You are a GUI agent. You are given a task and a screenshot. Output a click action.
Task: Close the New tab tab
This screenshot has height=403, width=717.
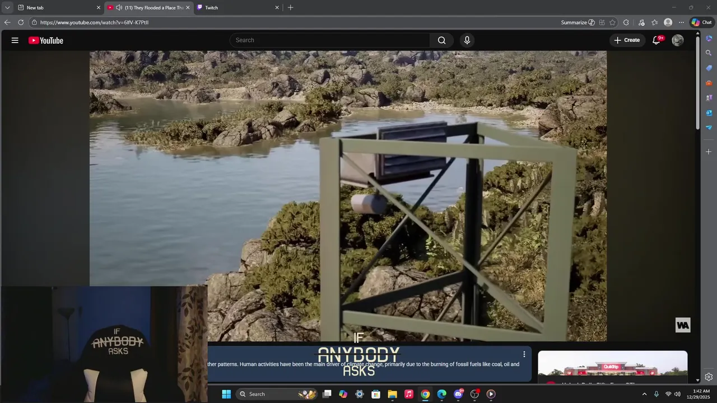99,8
